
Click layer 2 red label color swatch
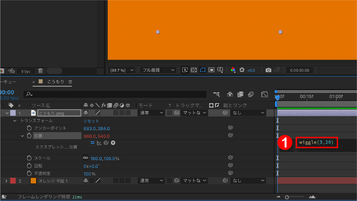click(13, 181)
